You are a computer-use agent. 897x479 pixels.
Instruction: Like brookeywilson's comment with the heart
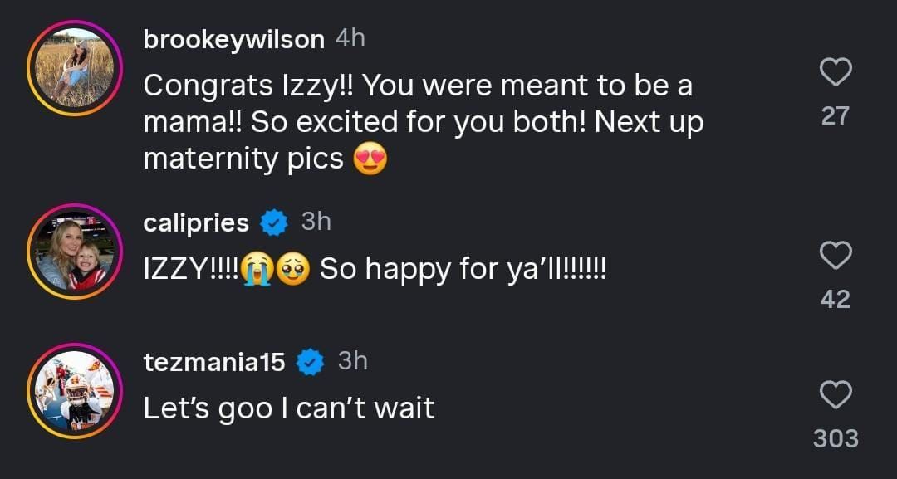[835, 73]
